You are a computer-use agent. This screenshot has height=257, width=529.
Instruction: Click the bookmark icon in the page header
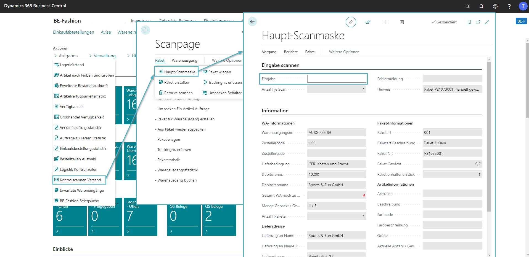(469, 22)
